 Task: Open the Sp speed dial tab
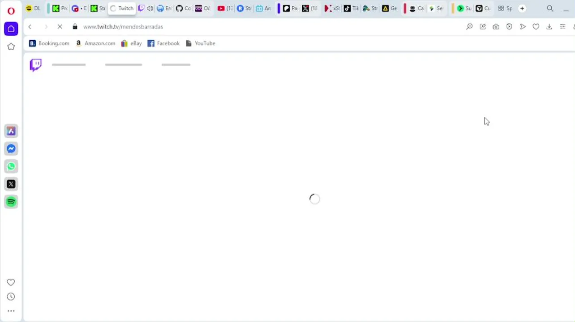point(505,8)
